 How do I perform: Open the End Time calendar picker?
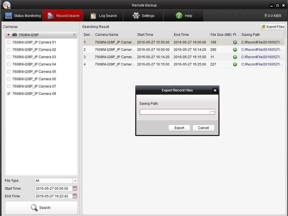[75, 196]
